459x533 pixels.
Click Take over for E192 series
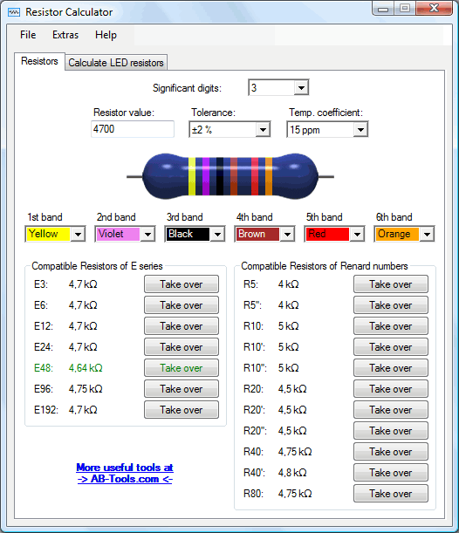point(182,410)
